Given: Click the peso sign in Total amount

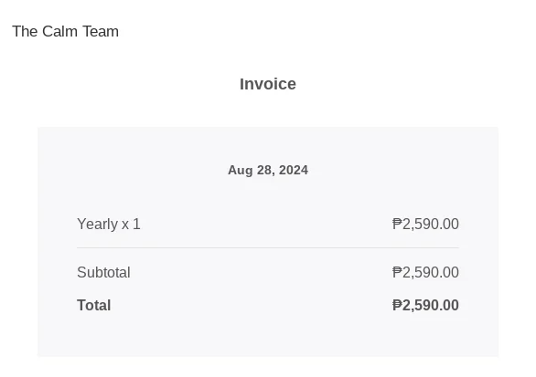Looking at the screenshot, I should point(397,305).
